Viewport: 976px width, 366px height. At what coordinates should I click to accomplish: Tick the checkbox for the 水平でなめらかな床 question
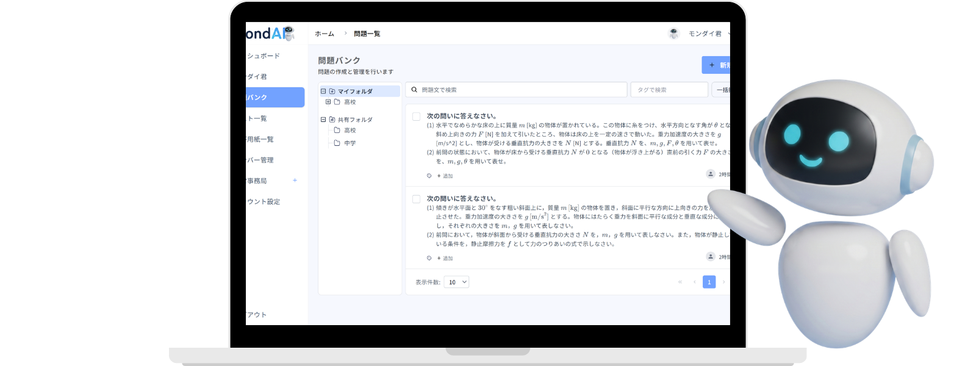[x=416, y=116]
